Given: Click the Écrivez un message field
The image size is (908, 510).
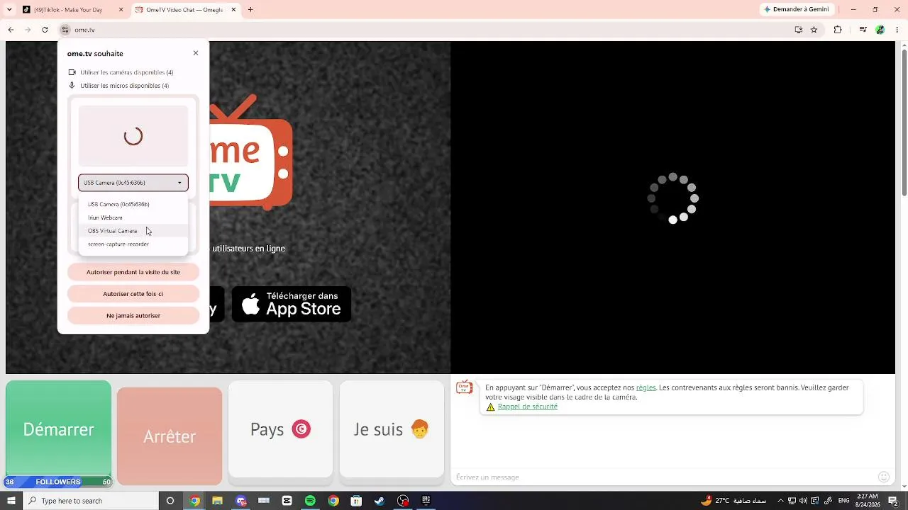Looking at the screenshot, I should (x=663, y=477).
